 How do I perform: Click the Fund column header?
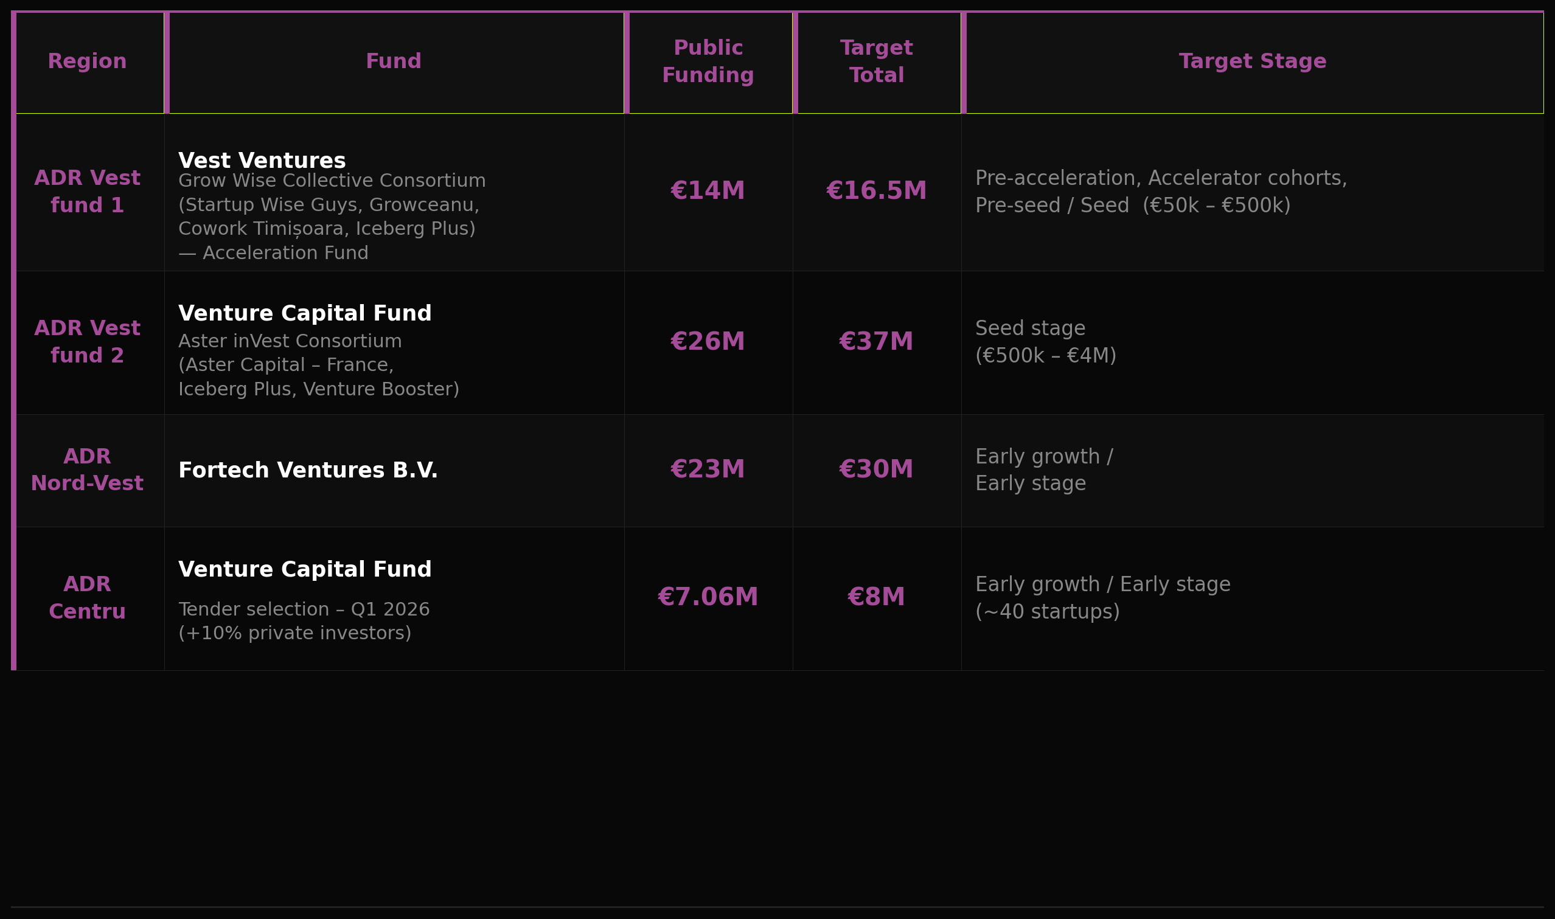tap(393, 62)
